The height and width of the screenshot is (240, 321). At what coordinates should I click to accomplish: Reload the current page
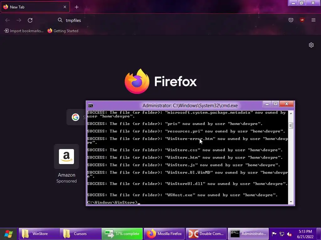pyautogui.click(x=30, y=20)
